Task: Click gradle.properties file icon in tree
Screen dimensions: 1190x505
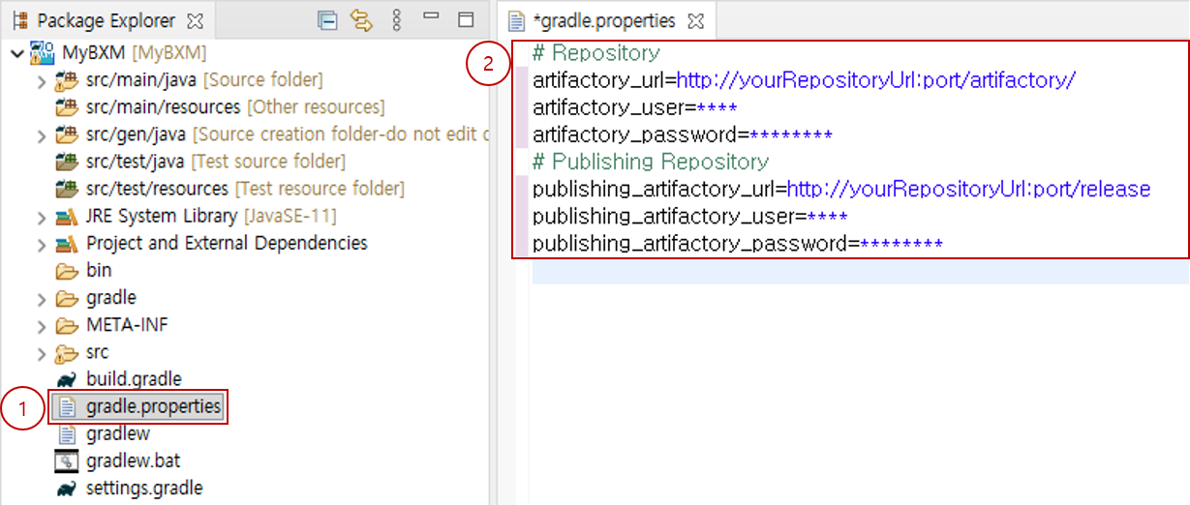Action: point(67,406)
